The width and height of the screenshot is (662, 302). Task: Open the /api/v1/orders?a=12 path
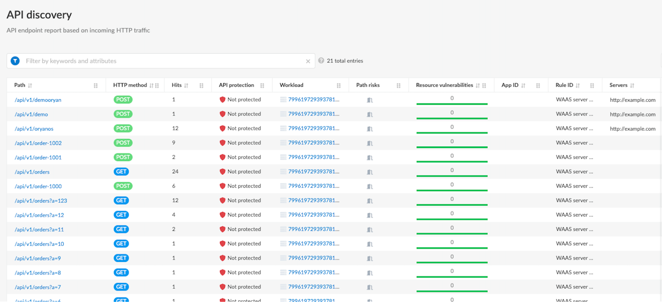pos(39,215)
